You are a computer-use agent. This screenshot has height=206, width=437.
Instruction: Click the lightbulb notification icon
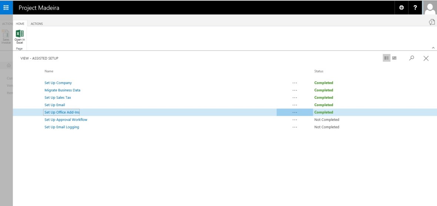[x=431, y=22]
